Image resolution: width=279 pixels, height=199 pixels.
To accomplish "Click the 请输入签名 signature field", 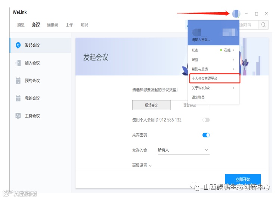I will [201, 40].
